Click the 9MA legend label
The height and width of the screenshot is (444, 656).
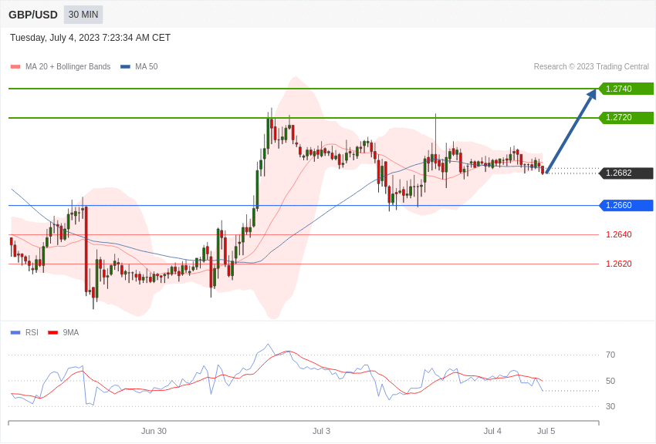[x=71, y=332]
